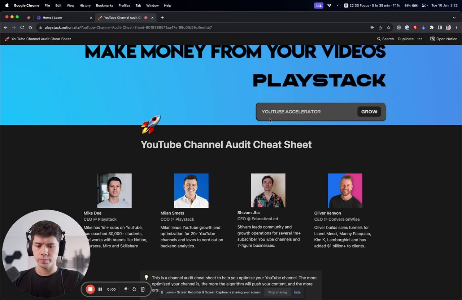Click the light bulb callout icon
The width and height of the screenshot is (462, 300).
click(x=146, y=278)
